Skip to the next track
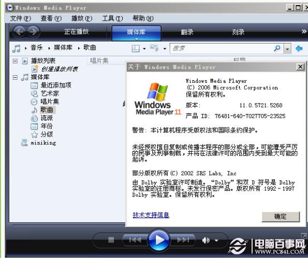Screen dimensions: 308x258 [x=183, y=240]
